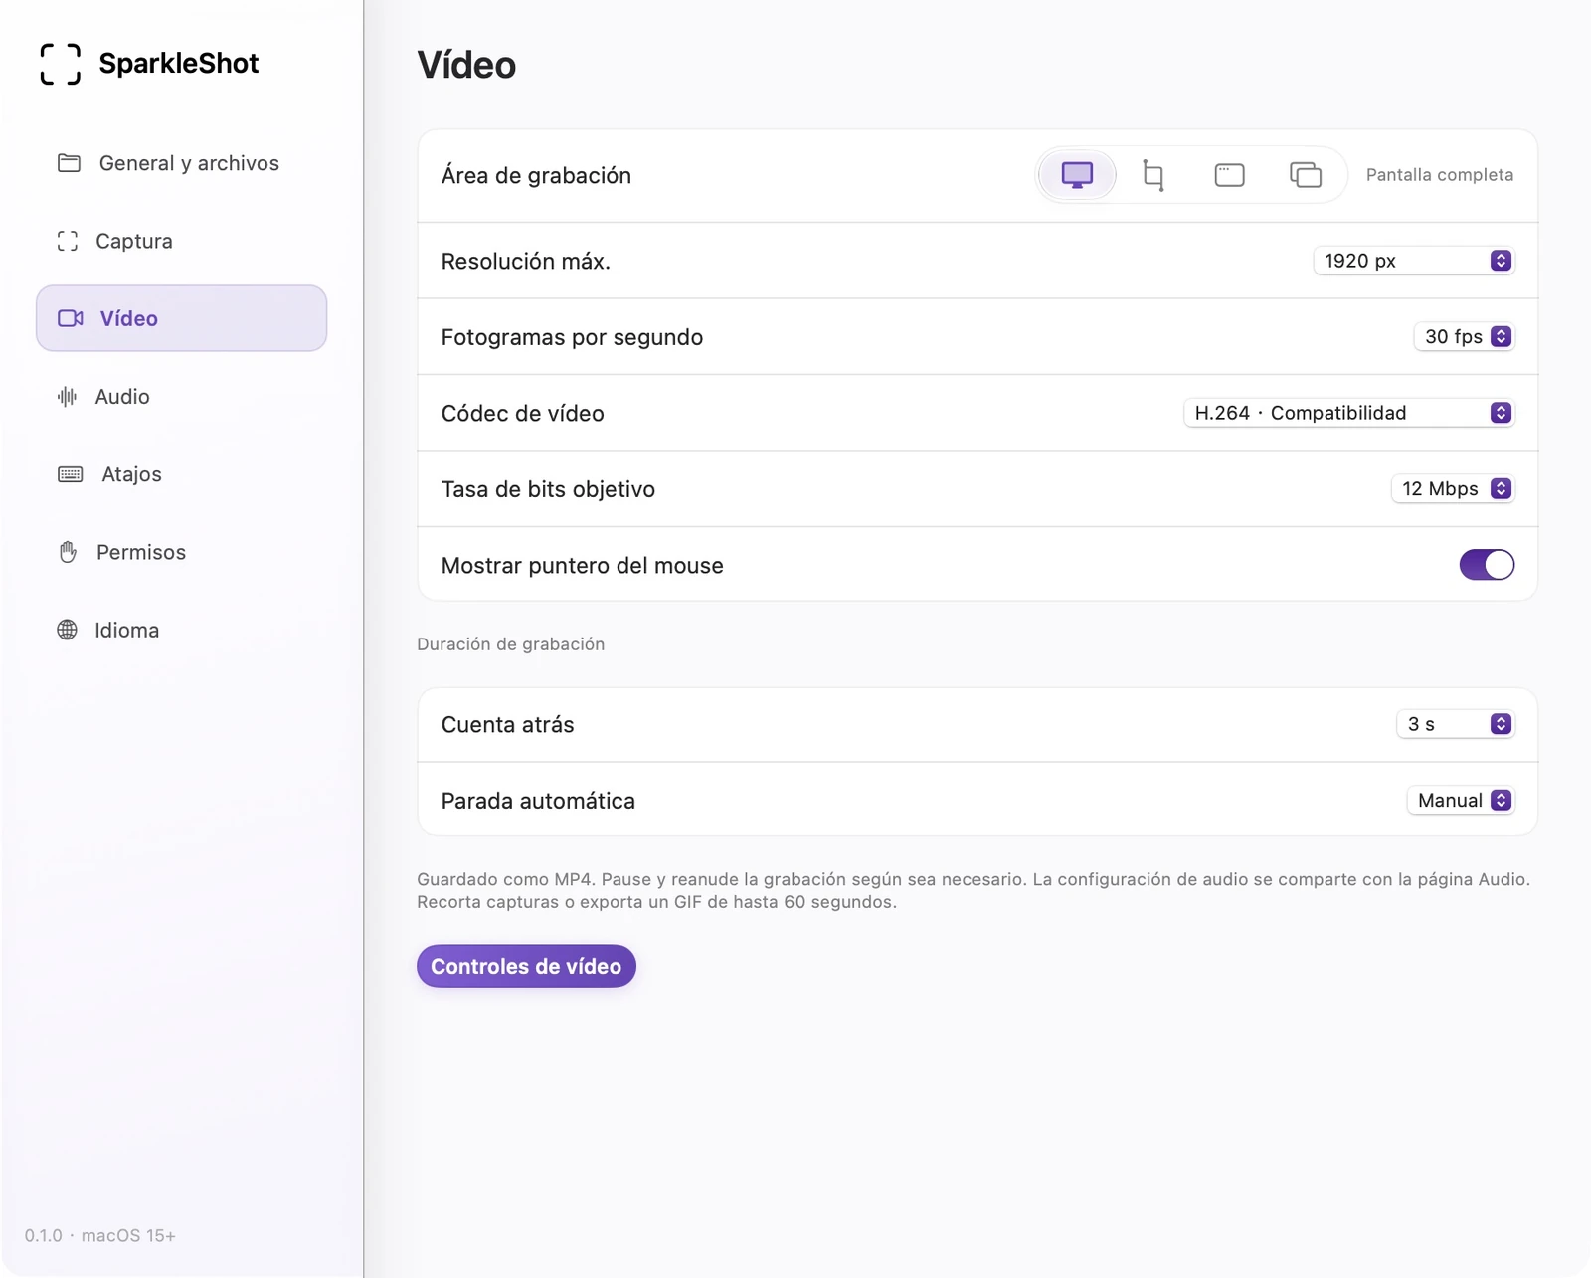Screen dimensions: 1591x1278
Task: Open the 12 Mbps bitrate dropdown
Action: pyautogui.click(x=1453, y=489)
